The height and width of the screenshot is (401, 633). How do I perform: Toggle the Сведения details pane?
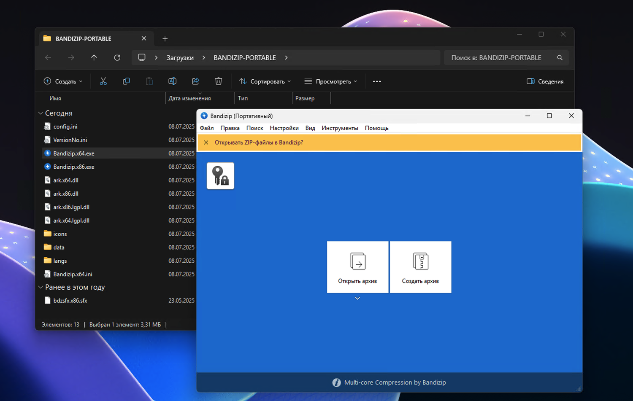coord(545,81)
